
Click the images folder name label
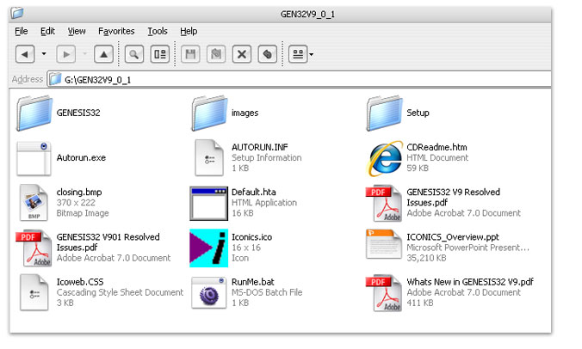245,113
